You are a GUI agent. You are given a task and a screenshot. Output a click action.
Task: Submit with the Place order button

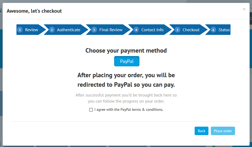pos(223,131)
